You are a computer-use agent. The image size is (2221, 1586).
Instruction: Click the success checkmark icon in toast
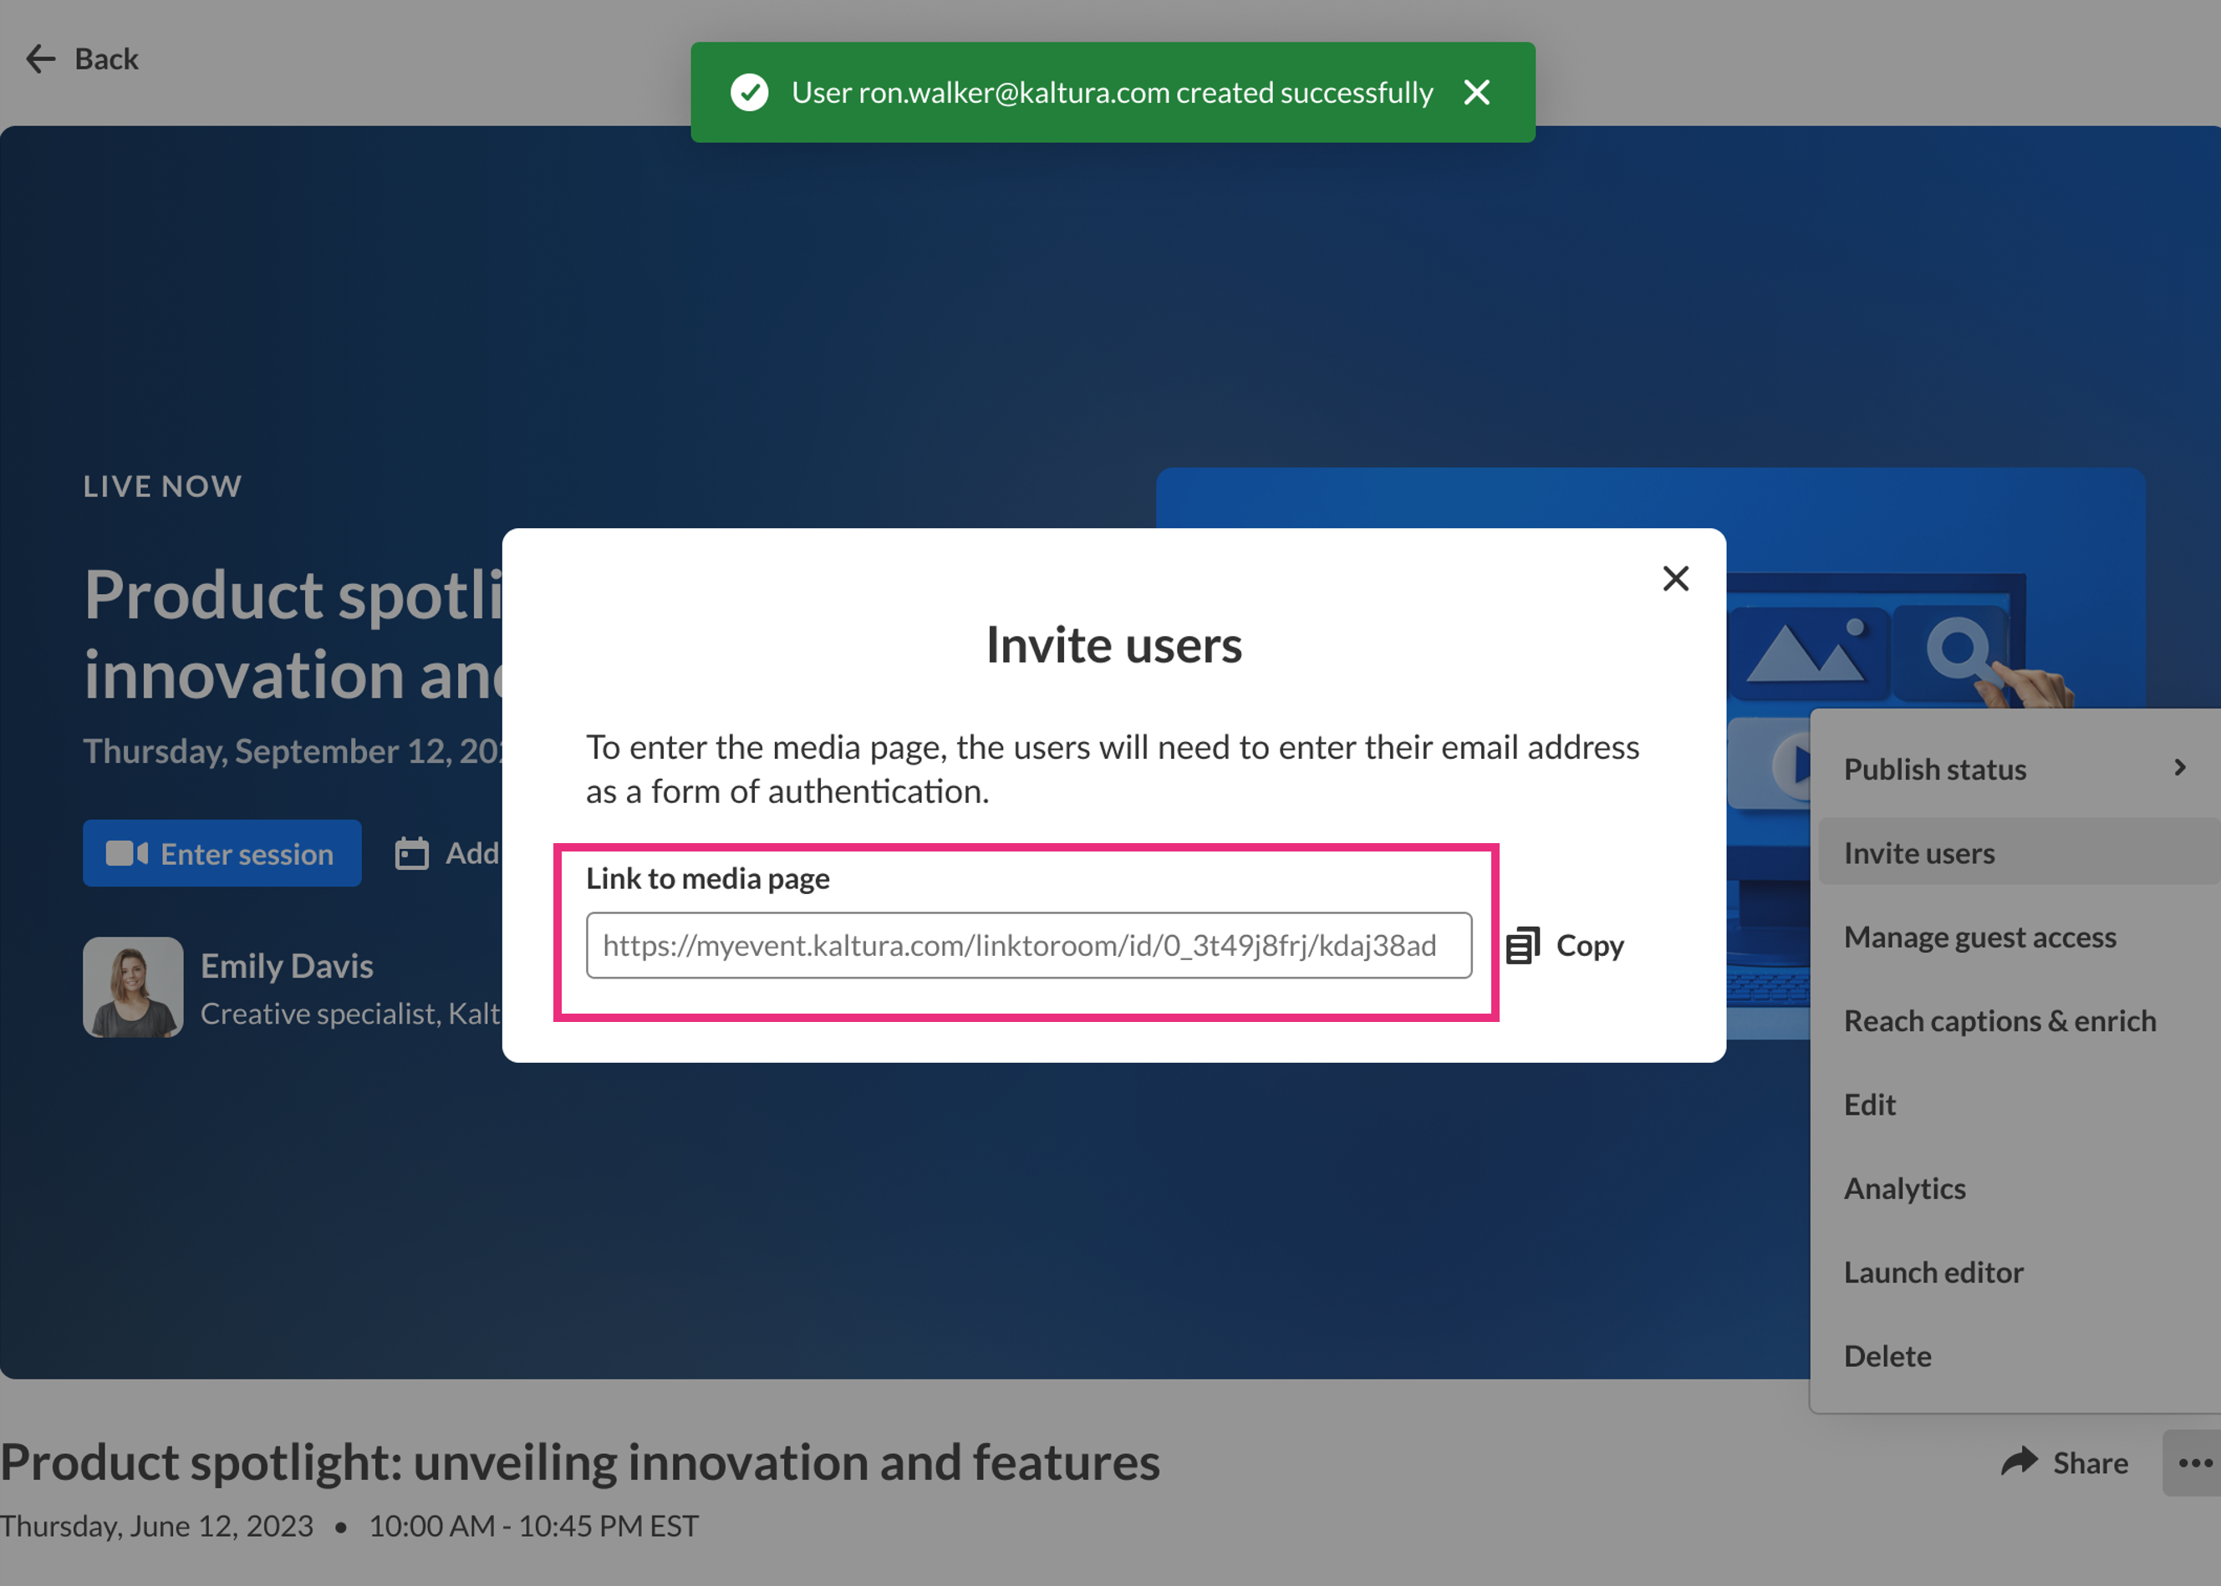click(749, 93)
